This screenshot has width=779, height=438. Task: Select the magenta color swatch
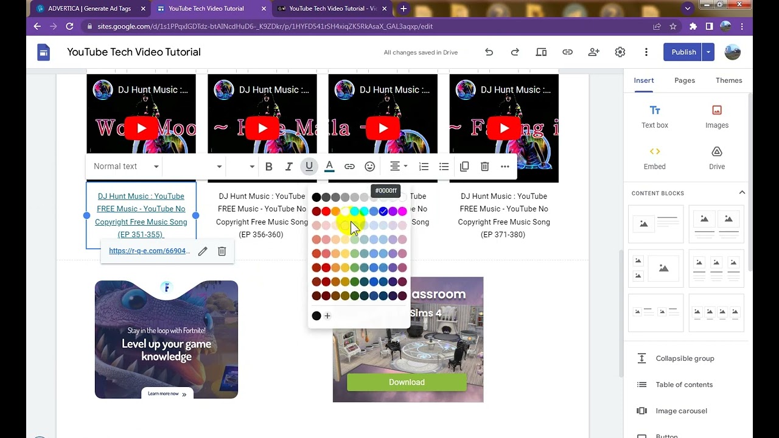(x=402, y=211)
